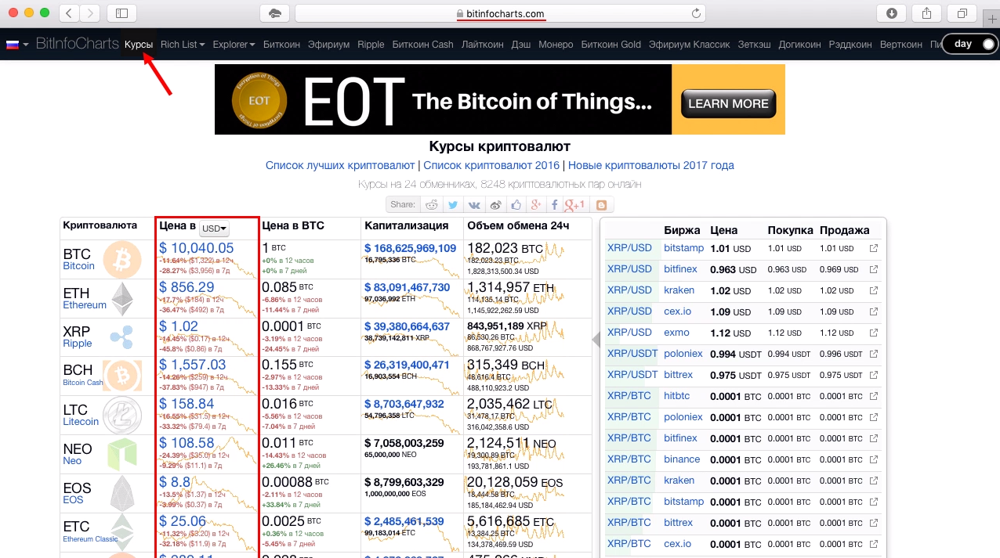Image resolution: width=1000 pixels, height=558 pixels.
Task: Open exmo XRP/USD external link icon
Action: point(874,333)
